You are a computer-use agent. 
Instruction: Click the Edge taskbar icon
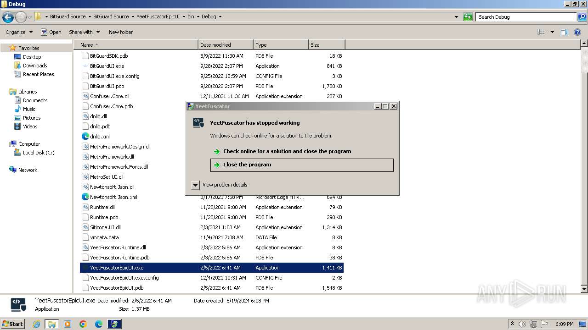click(99, 324)
